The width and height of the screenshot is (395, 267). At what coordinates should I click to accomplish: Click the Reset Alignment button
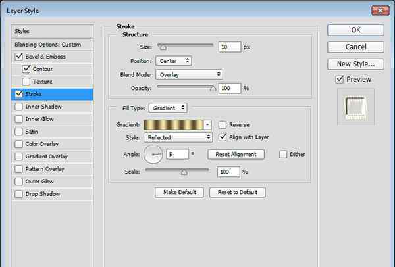236,155
